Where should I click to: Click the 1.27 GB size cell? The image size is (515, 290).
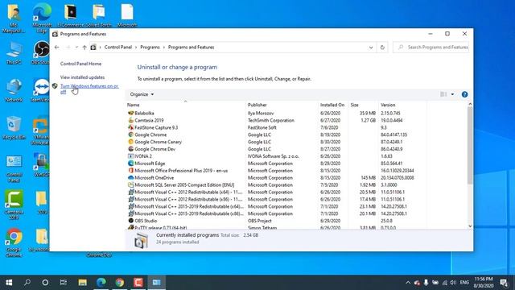[369, 120]
